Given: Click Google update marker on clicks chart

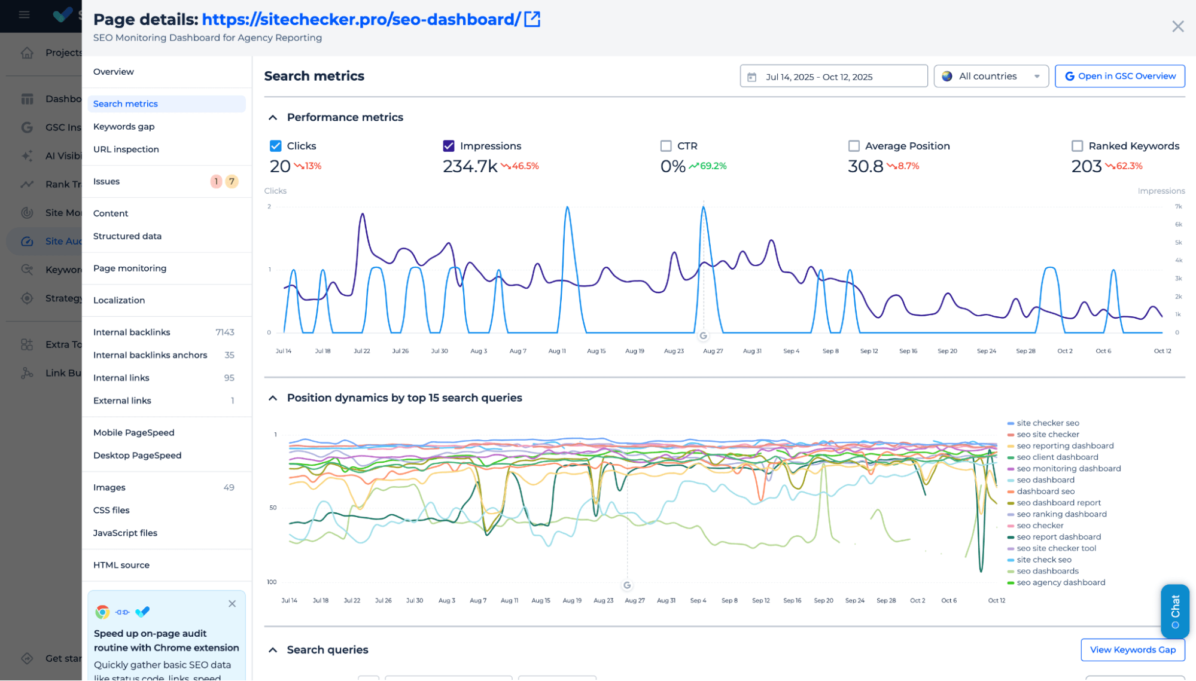Looking at the screenshot, I should tap(704, 336).
